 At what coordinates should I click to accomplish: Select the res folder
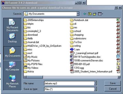point(73,27)
